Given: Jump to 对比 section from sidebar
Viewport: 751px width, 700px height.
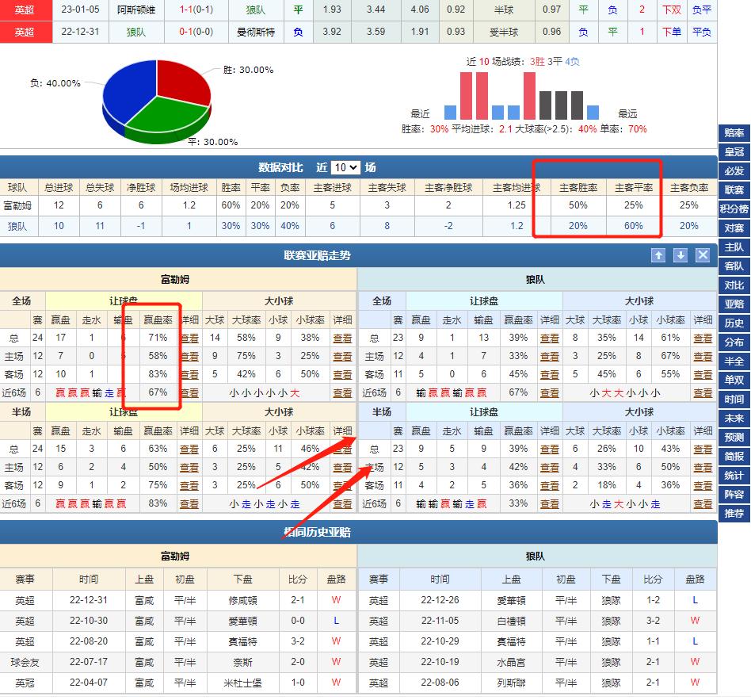Looking at the screenshot, I should point(734,285).
